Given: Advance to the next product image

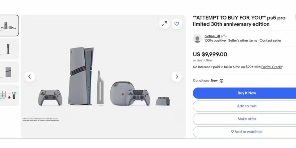Looking at the screenshot, I should (x=177, y=77).
